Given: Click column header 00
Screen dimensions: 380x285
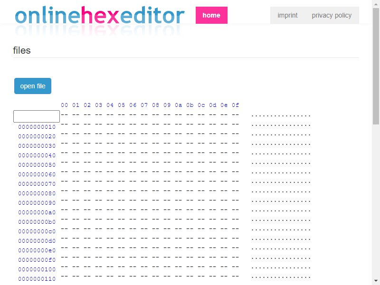Looking at the screenshot, I should (65, 105).
